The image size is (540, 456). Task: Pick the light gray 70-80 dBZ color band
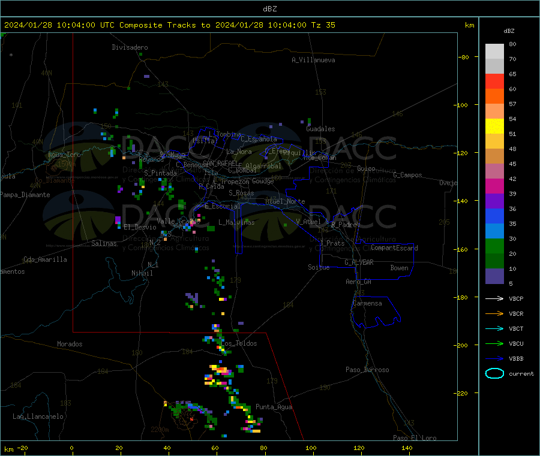[x=494, y=52]
